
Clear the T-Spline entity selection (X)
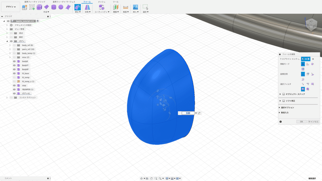[313, 59]
